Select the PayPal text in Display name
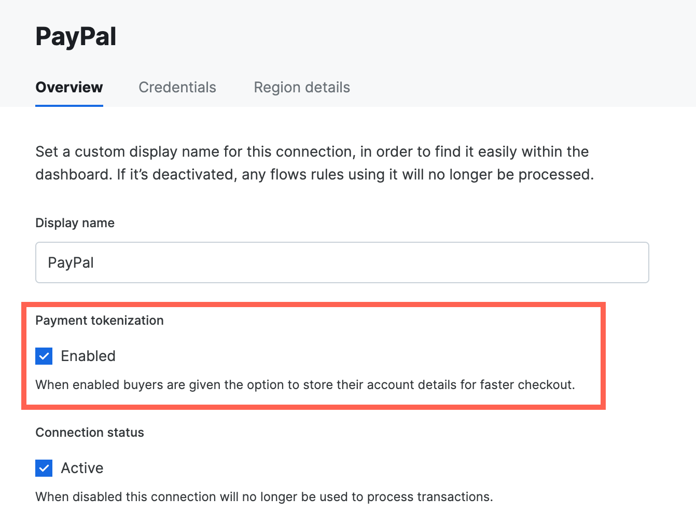The image size is (696, 526). (x=71, y=262)
